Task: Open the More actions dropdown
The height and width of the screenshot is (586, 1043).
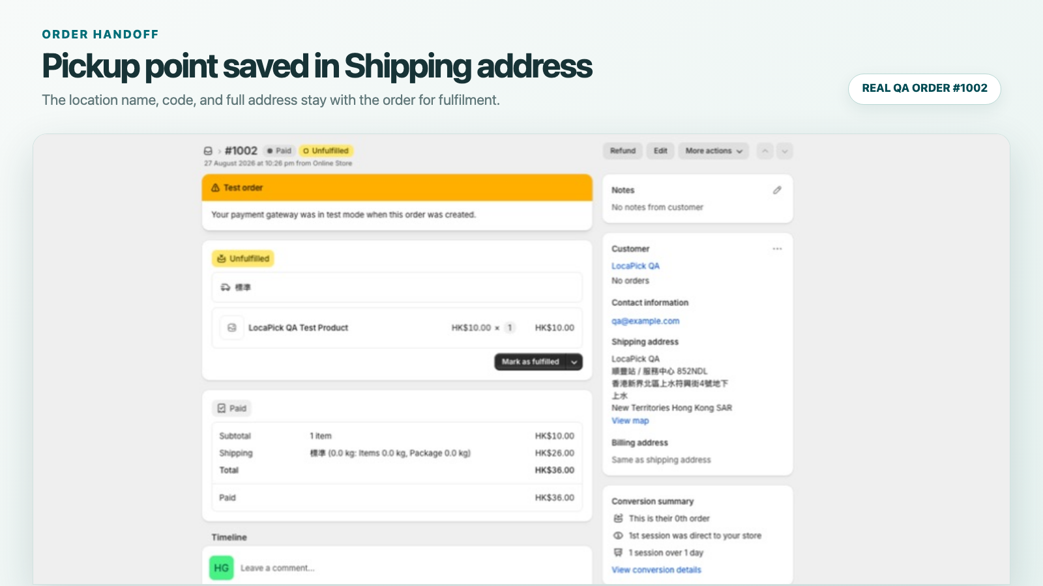Action: click(714, 151)
